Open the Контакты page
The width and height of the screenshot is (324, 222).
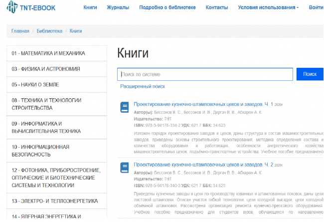point(217,7)
